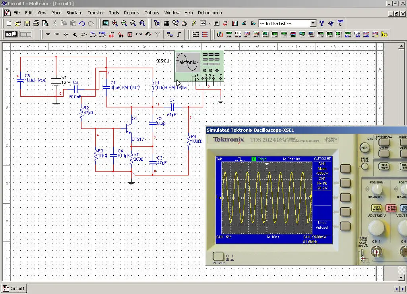This screenshot has width=407, height=294.
Task: Add a multimeter instrument from the toolbar
Action: pyautogui.click(x=219, y=34)
